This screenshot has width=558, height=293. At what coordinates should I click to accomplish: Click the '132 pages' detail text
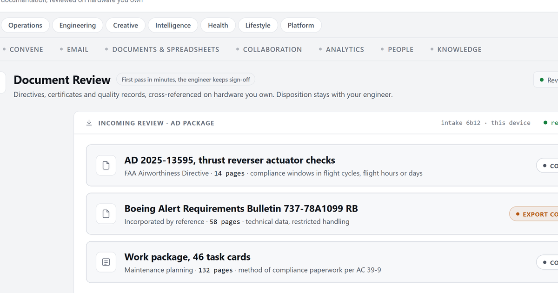tap(215, 270)
